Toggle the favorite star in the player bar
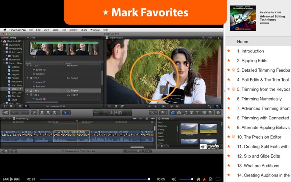Viewport: 291px width, 182px height. point(204,179)
